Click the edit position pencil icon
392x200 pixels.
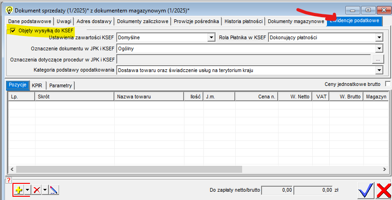pyautogui.click(x=54, y=190)
